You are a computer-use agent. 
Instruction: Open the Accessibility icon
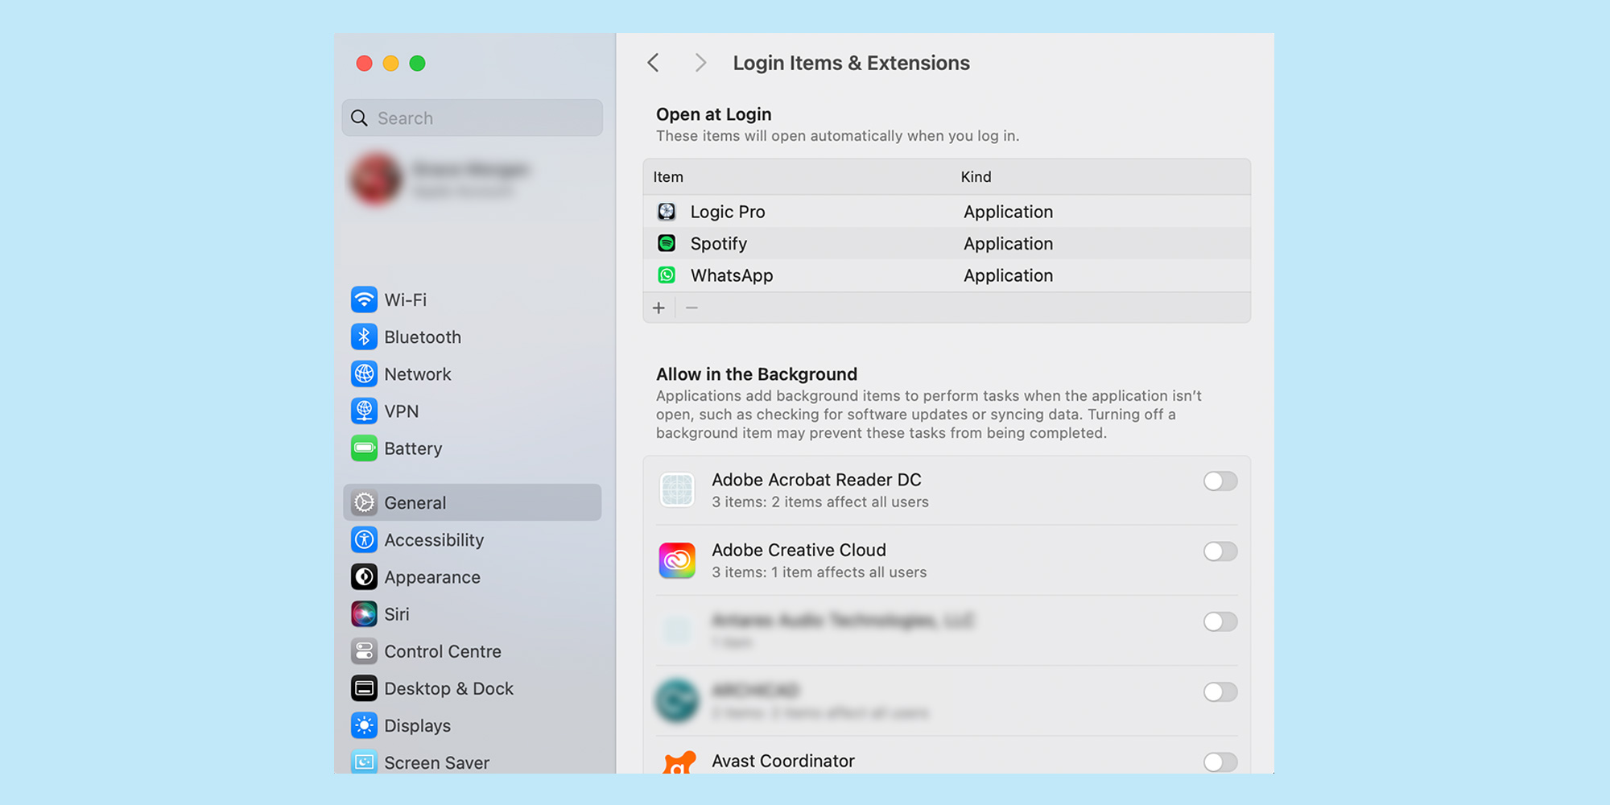[x=364, y=539]
